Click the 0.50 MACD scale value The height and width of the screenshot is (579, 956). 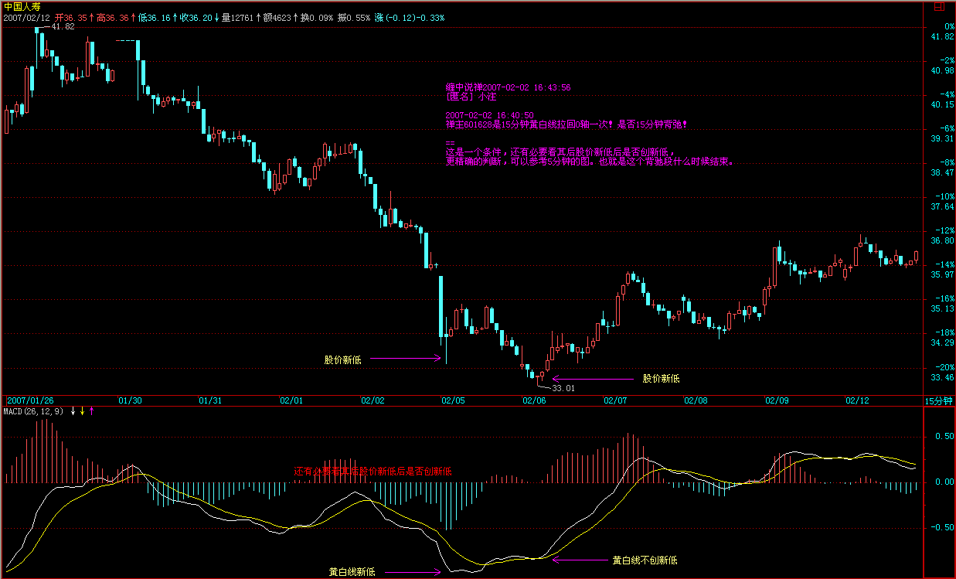click(x=942, y=436)
